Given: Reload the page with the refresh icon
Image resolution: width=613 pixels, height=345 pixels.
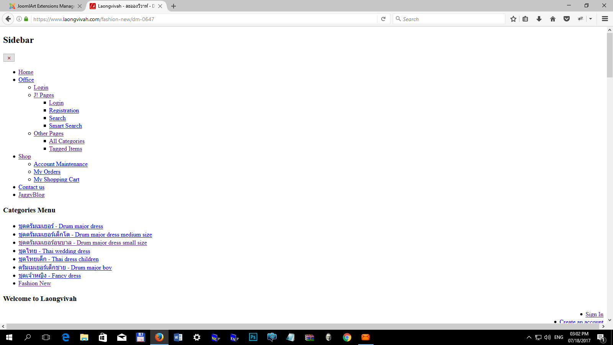Looking at the screenshot, I should pyautogui.click(x=383, y=19).
